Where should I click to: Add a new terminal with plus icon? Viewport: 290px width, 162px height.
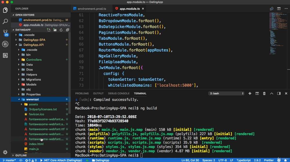coord(250,94)
